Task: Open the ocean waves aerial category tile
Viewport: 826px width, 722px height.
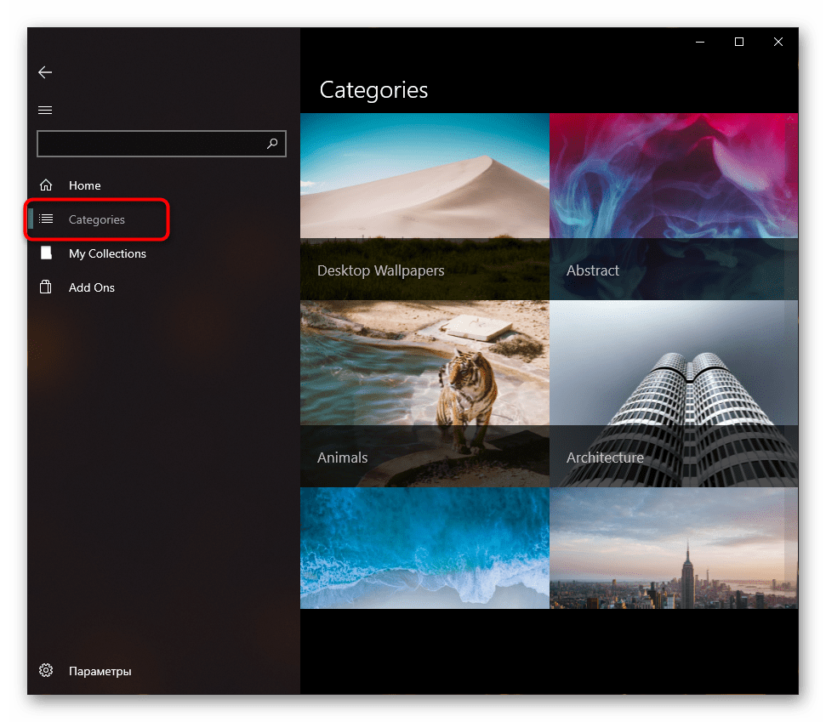Action: [424, 548]
